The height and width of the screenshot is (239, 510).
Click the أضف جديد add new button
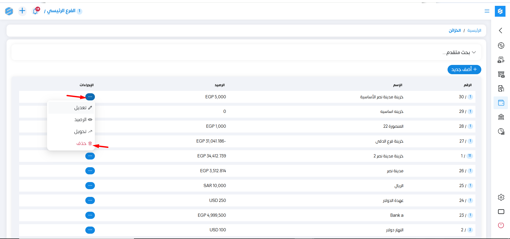click(x=464, y=69)
